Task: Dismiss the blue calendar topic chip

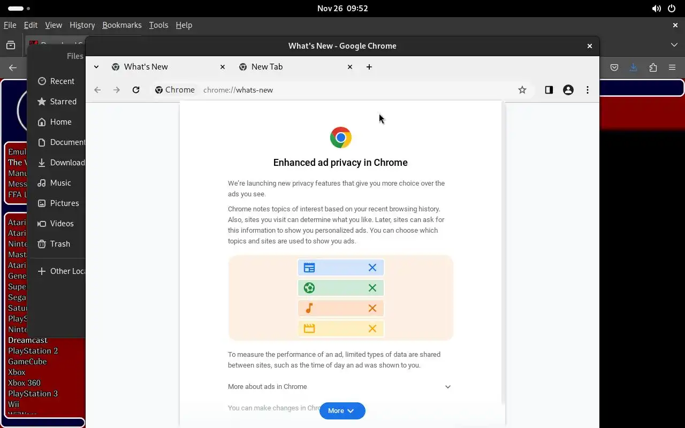Action: (x=372, y=267)
